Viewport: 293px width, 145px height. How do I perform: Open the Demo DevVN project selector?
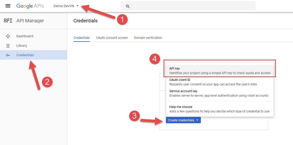click(x=64, y=6)
